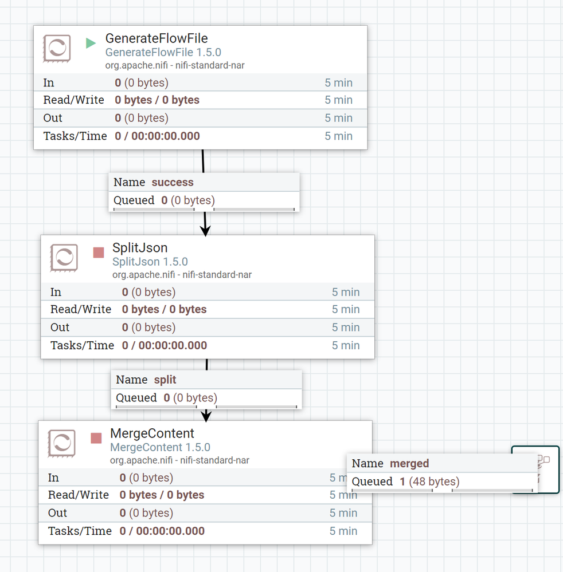Select the GenerateFlowFile processor title
563x572 pixels.
click(x=157, y=38)
